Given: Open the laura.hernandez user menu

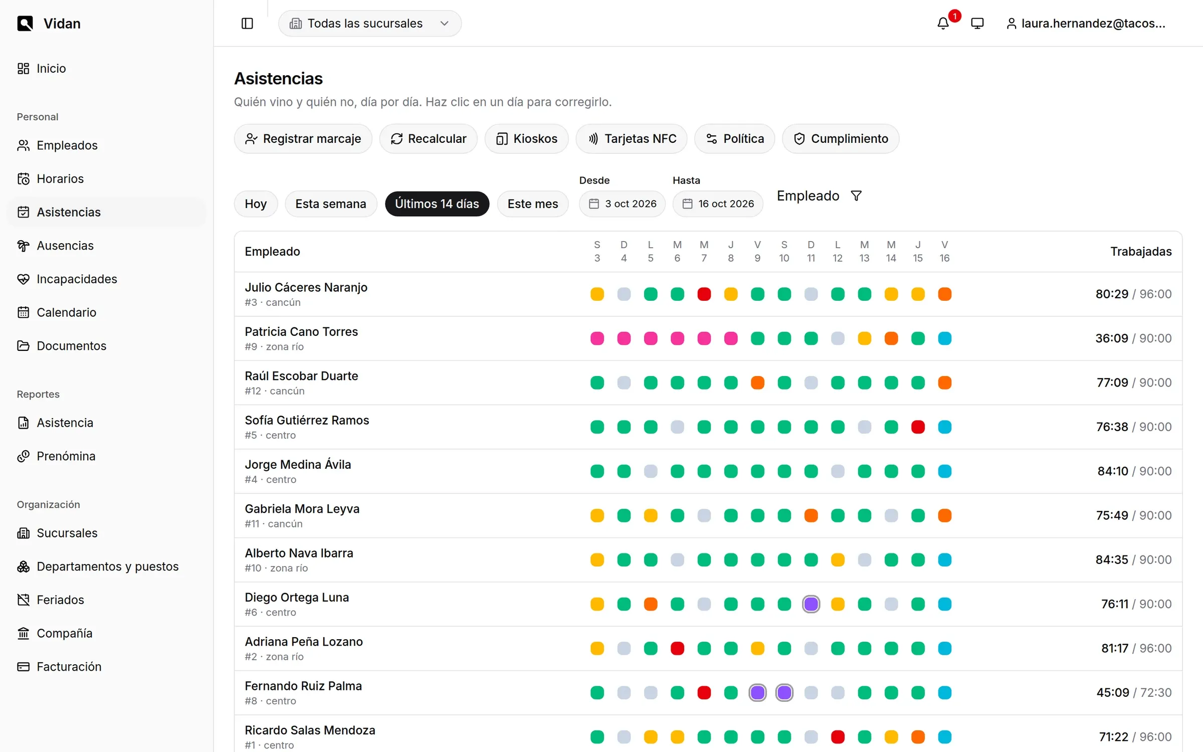Looking at the screenshot, I should [x=1086, y=24].
